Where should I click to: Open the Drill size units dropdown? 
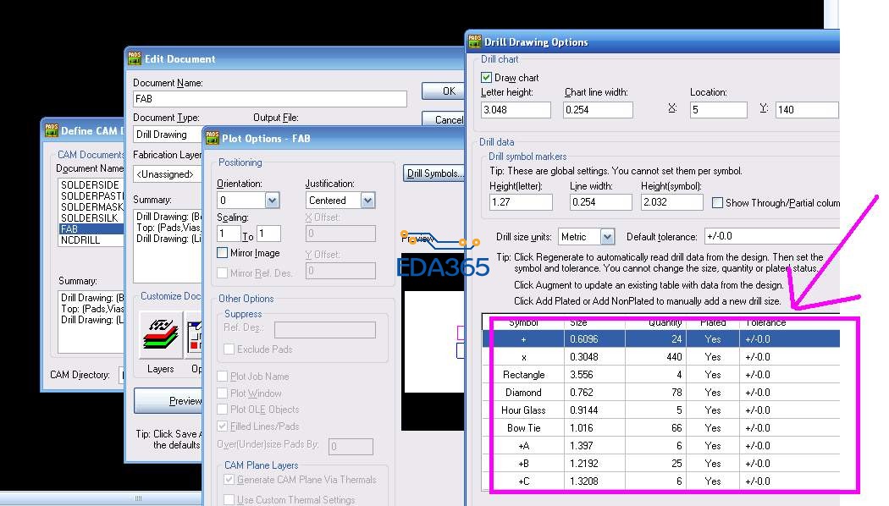607,237
